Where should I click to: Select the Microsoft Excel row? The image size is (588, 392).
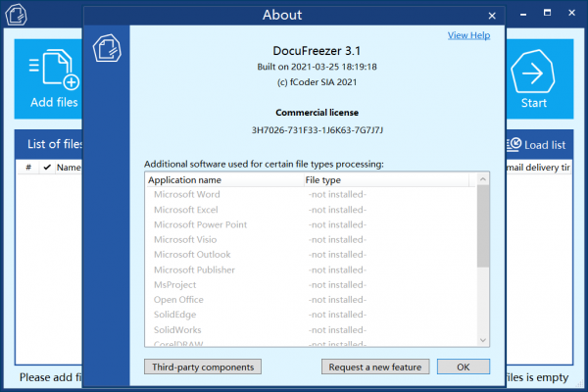[x=311, y=210]
